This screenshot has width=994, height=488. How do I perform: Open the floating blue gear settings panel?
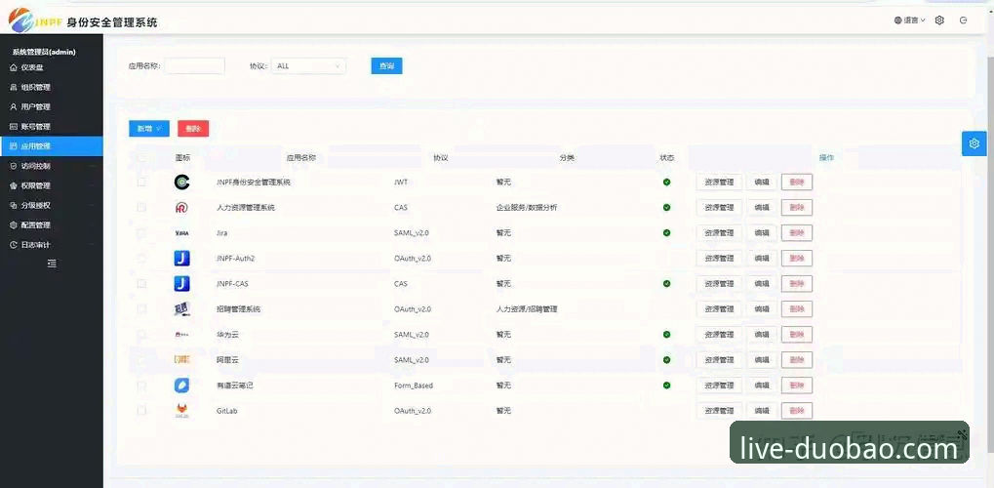click(x=974, y=143)
